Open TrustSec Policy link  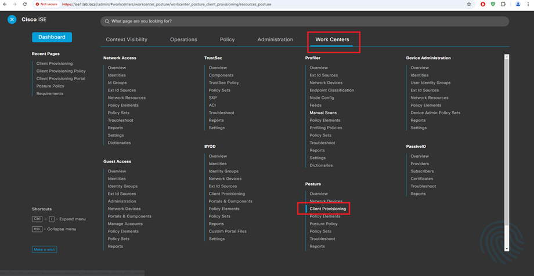[x=223, y=83]
